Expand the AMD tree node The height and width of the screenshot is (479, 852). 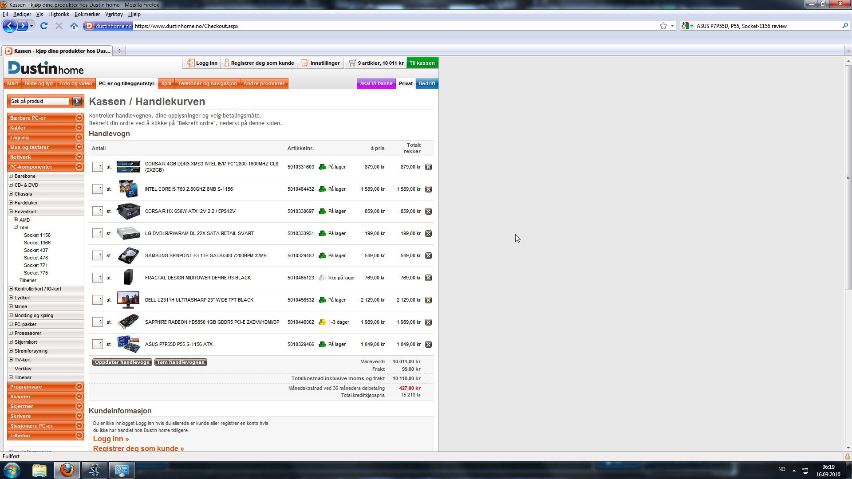[16, 220]
